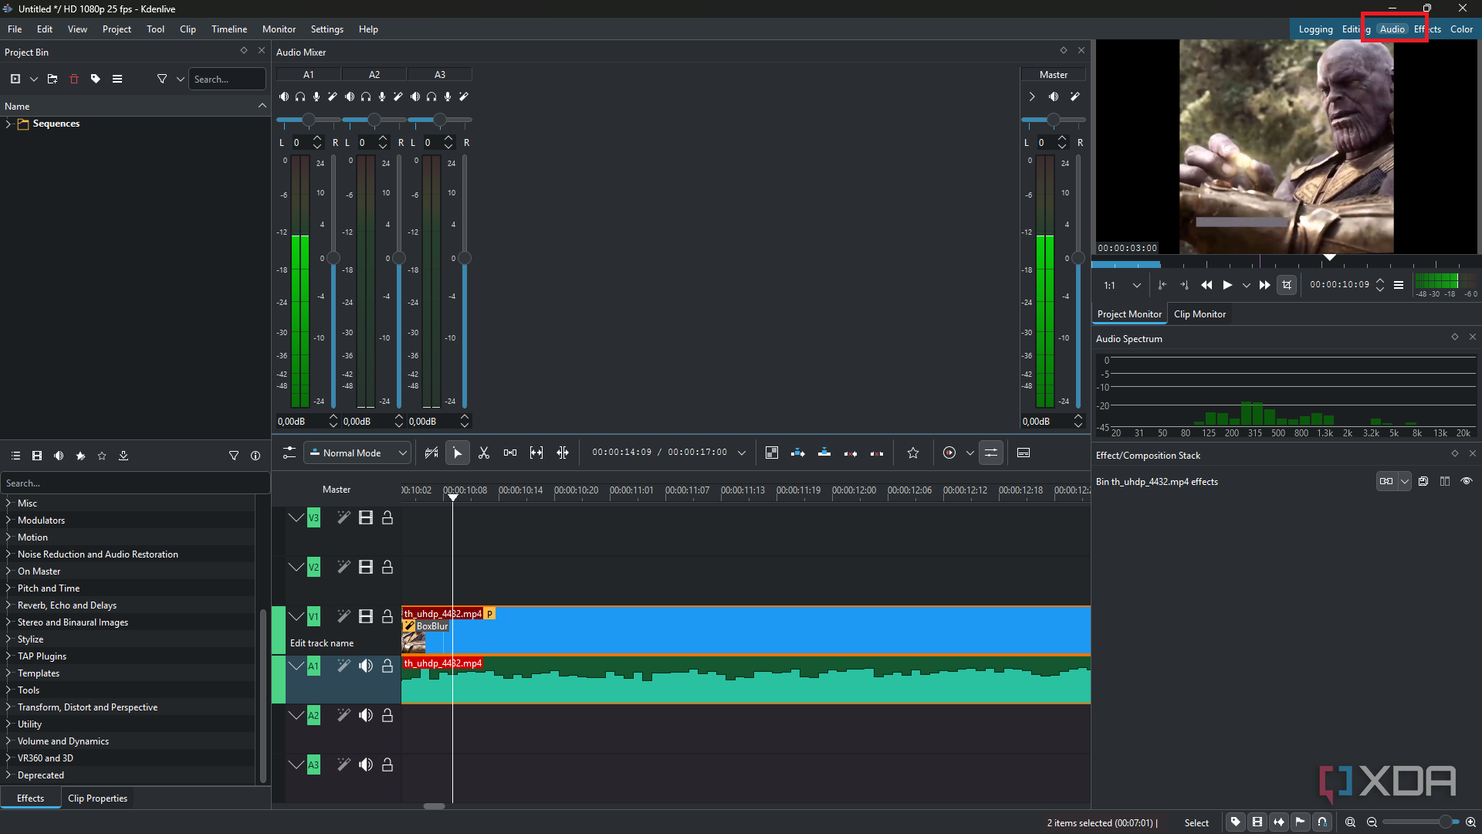
Task: Show audio effects list in Effects panel
Action: tap(59, 456)
